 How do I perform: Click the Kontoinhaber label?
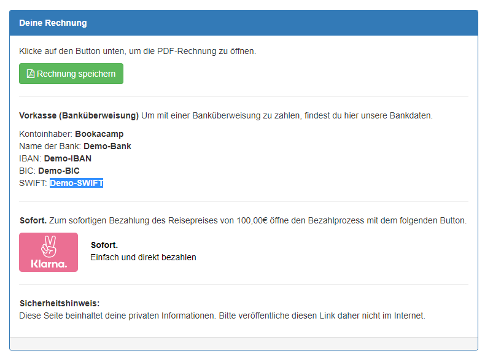pyautogui.click(x=45, y=134)
